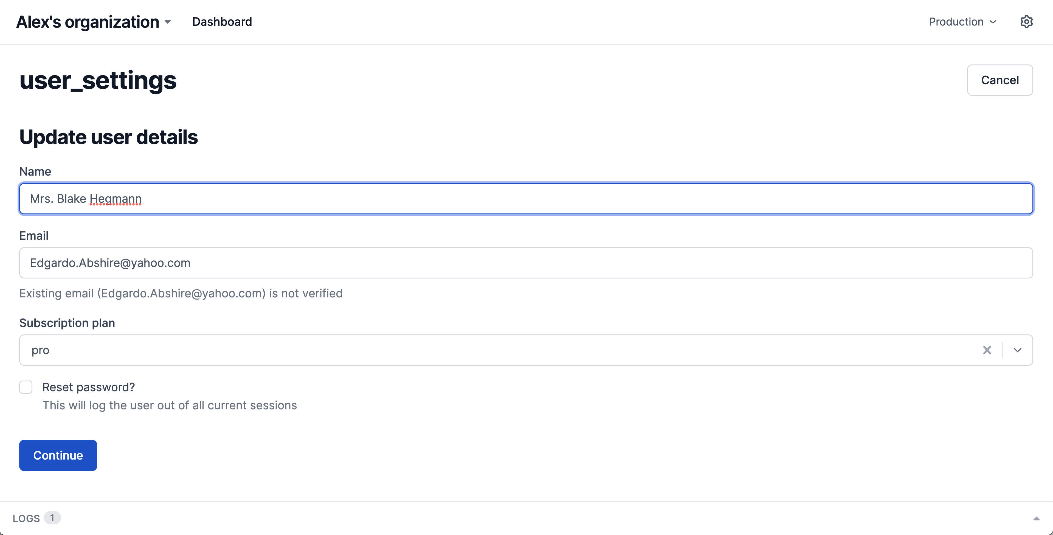The height and width of the screenshot is (535, 1053).
Task: Click the blue Continue button
Action: pyautogui.click(x=58, y=455)
